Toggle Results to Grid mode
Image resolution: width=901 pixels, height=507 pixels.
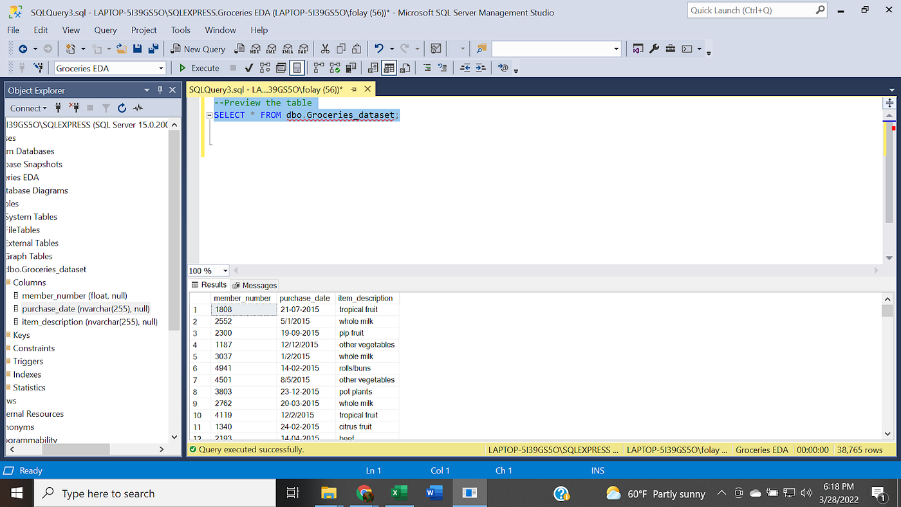coord(389,68)
